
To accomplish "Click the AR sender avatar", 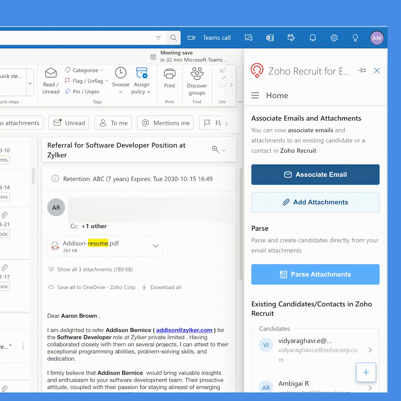I will pos(56,208).
